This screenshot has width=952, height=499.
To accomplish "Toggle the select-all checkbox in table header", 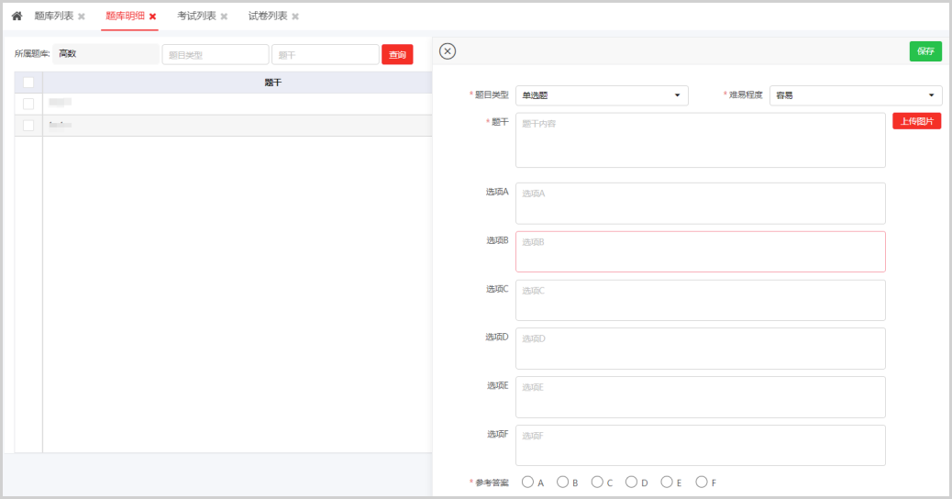I will [x=28, y=83].
